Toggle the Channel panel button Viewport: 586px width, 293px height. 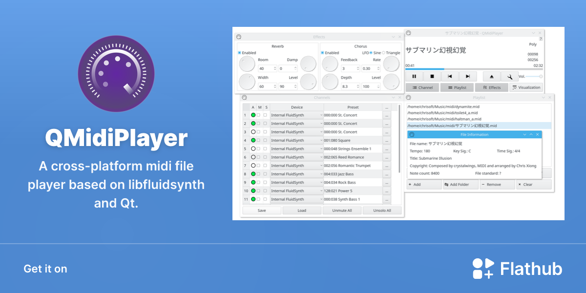pos(422,87)
